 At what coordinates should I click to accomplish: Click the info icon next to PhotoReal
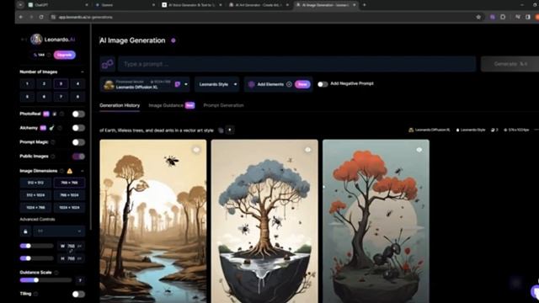(x=61, y=114)
